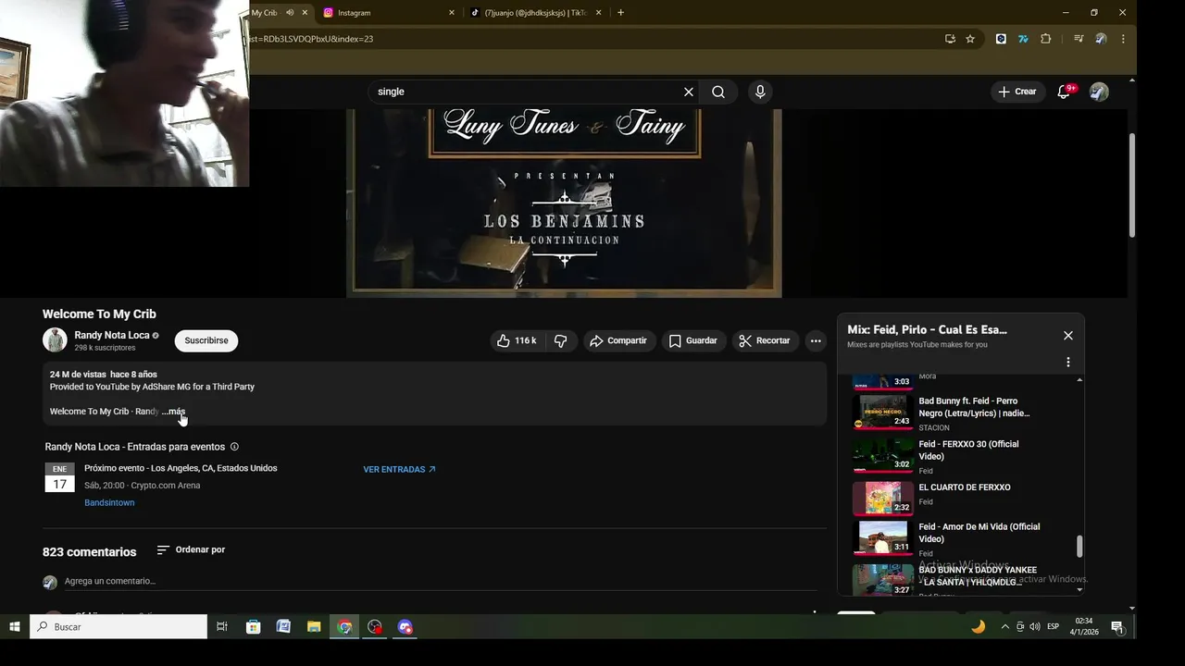Image resolution: width=1185 pixels, height=666 pixels.
Task: Show hidden system tray icons
Action: (1005, 626)
